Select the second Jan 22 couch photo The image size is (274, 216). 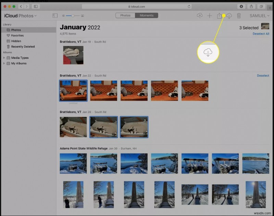(104, 91)
